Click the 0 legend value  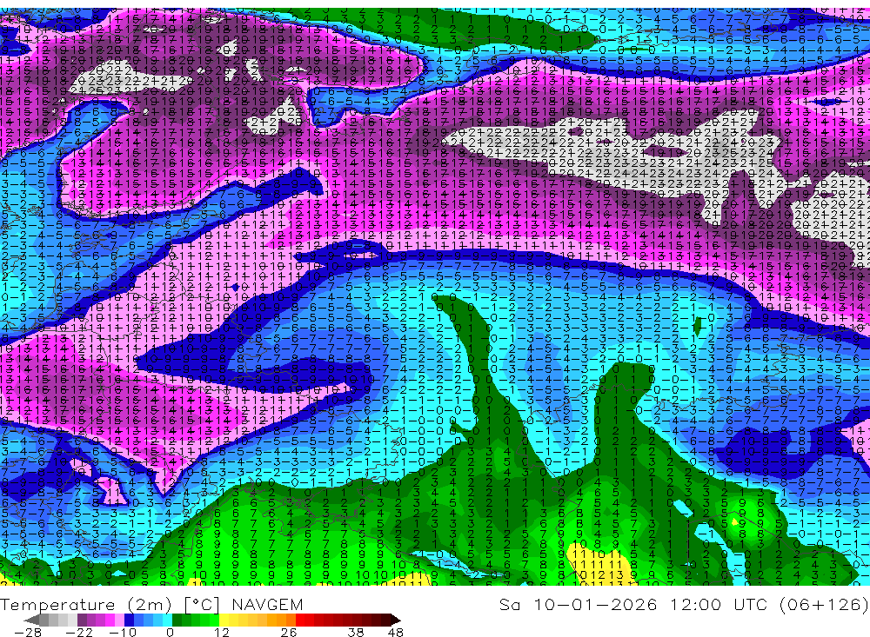coord(170,632)
